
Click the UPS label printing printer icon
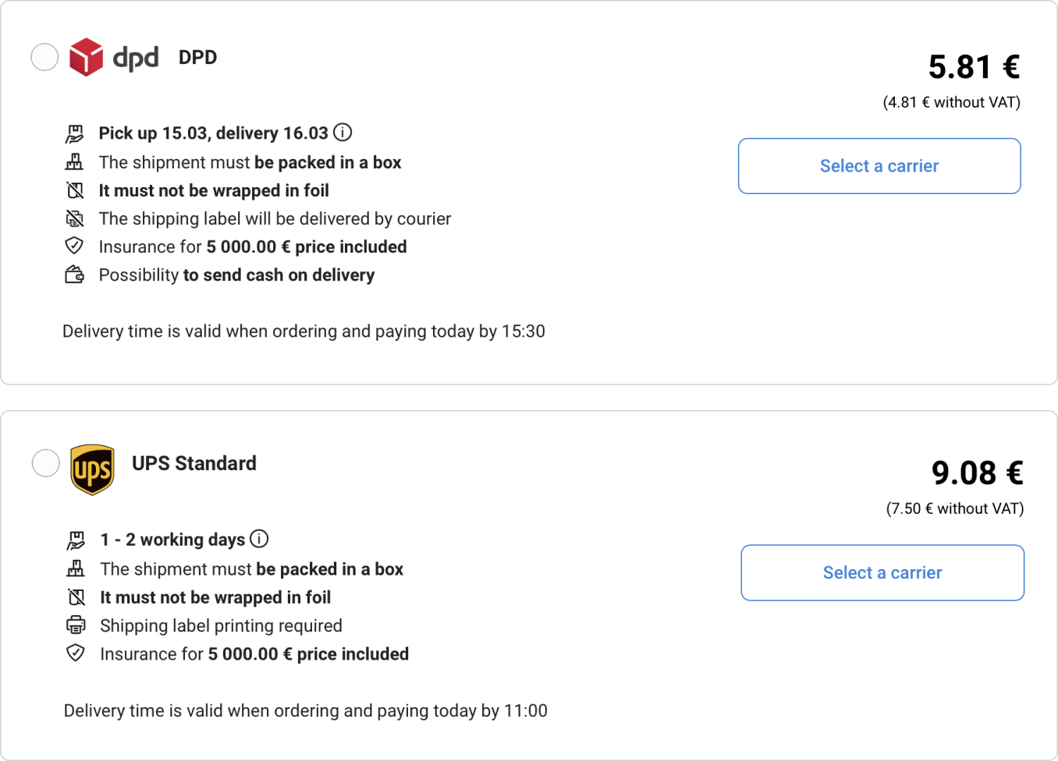coord(76,625)
